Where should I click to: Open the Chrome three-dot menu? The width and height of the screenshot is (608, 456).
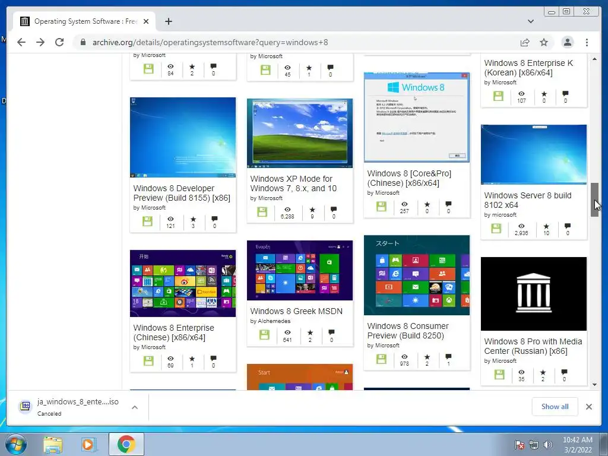click(587, 42)
